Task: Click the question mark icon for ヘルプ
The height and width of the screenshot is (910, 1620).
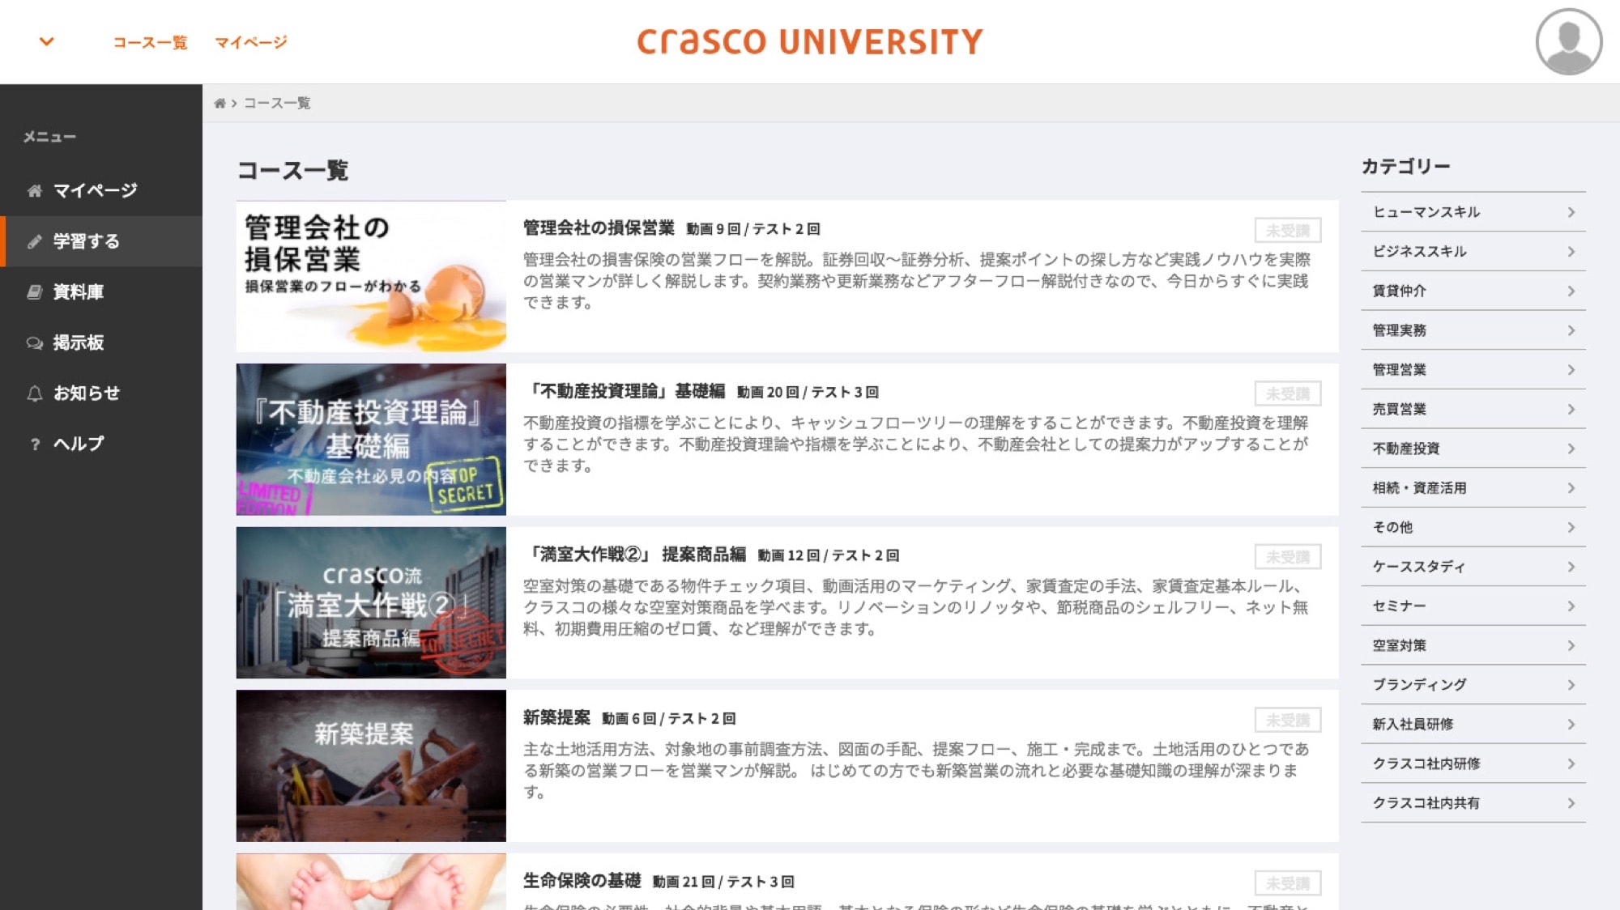Action: [34, 444]
